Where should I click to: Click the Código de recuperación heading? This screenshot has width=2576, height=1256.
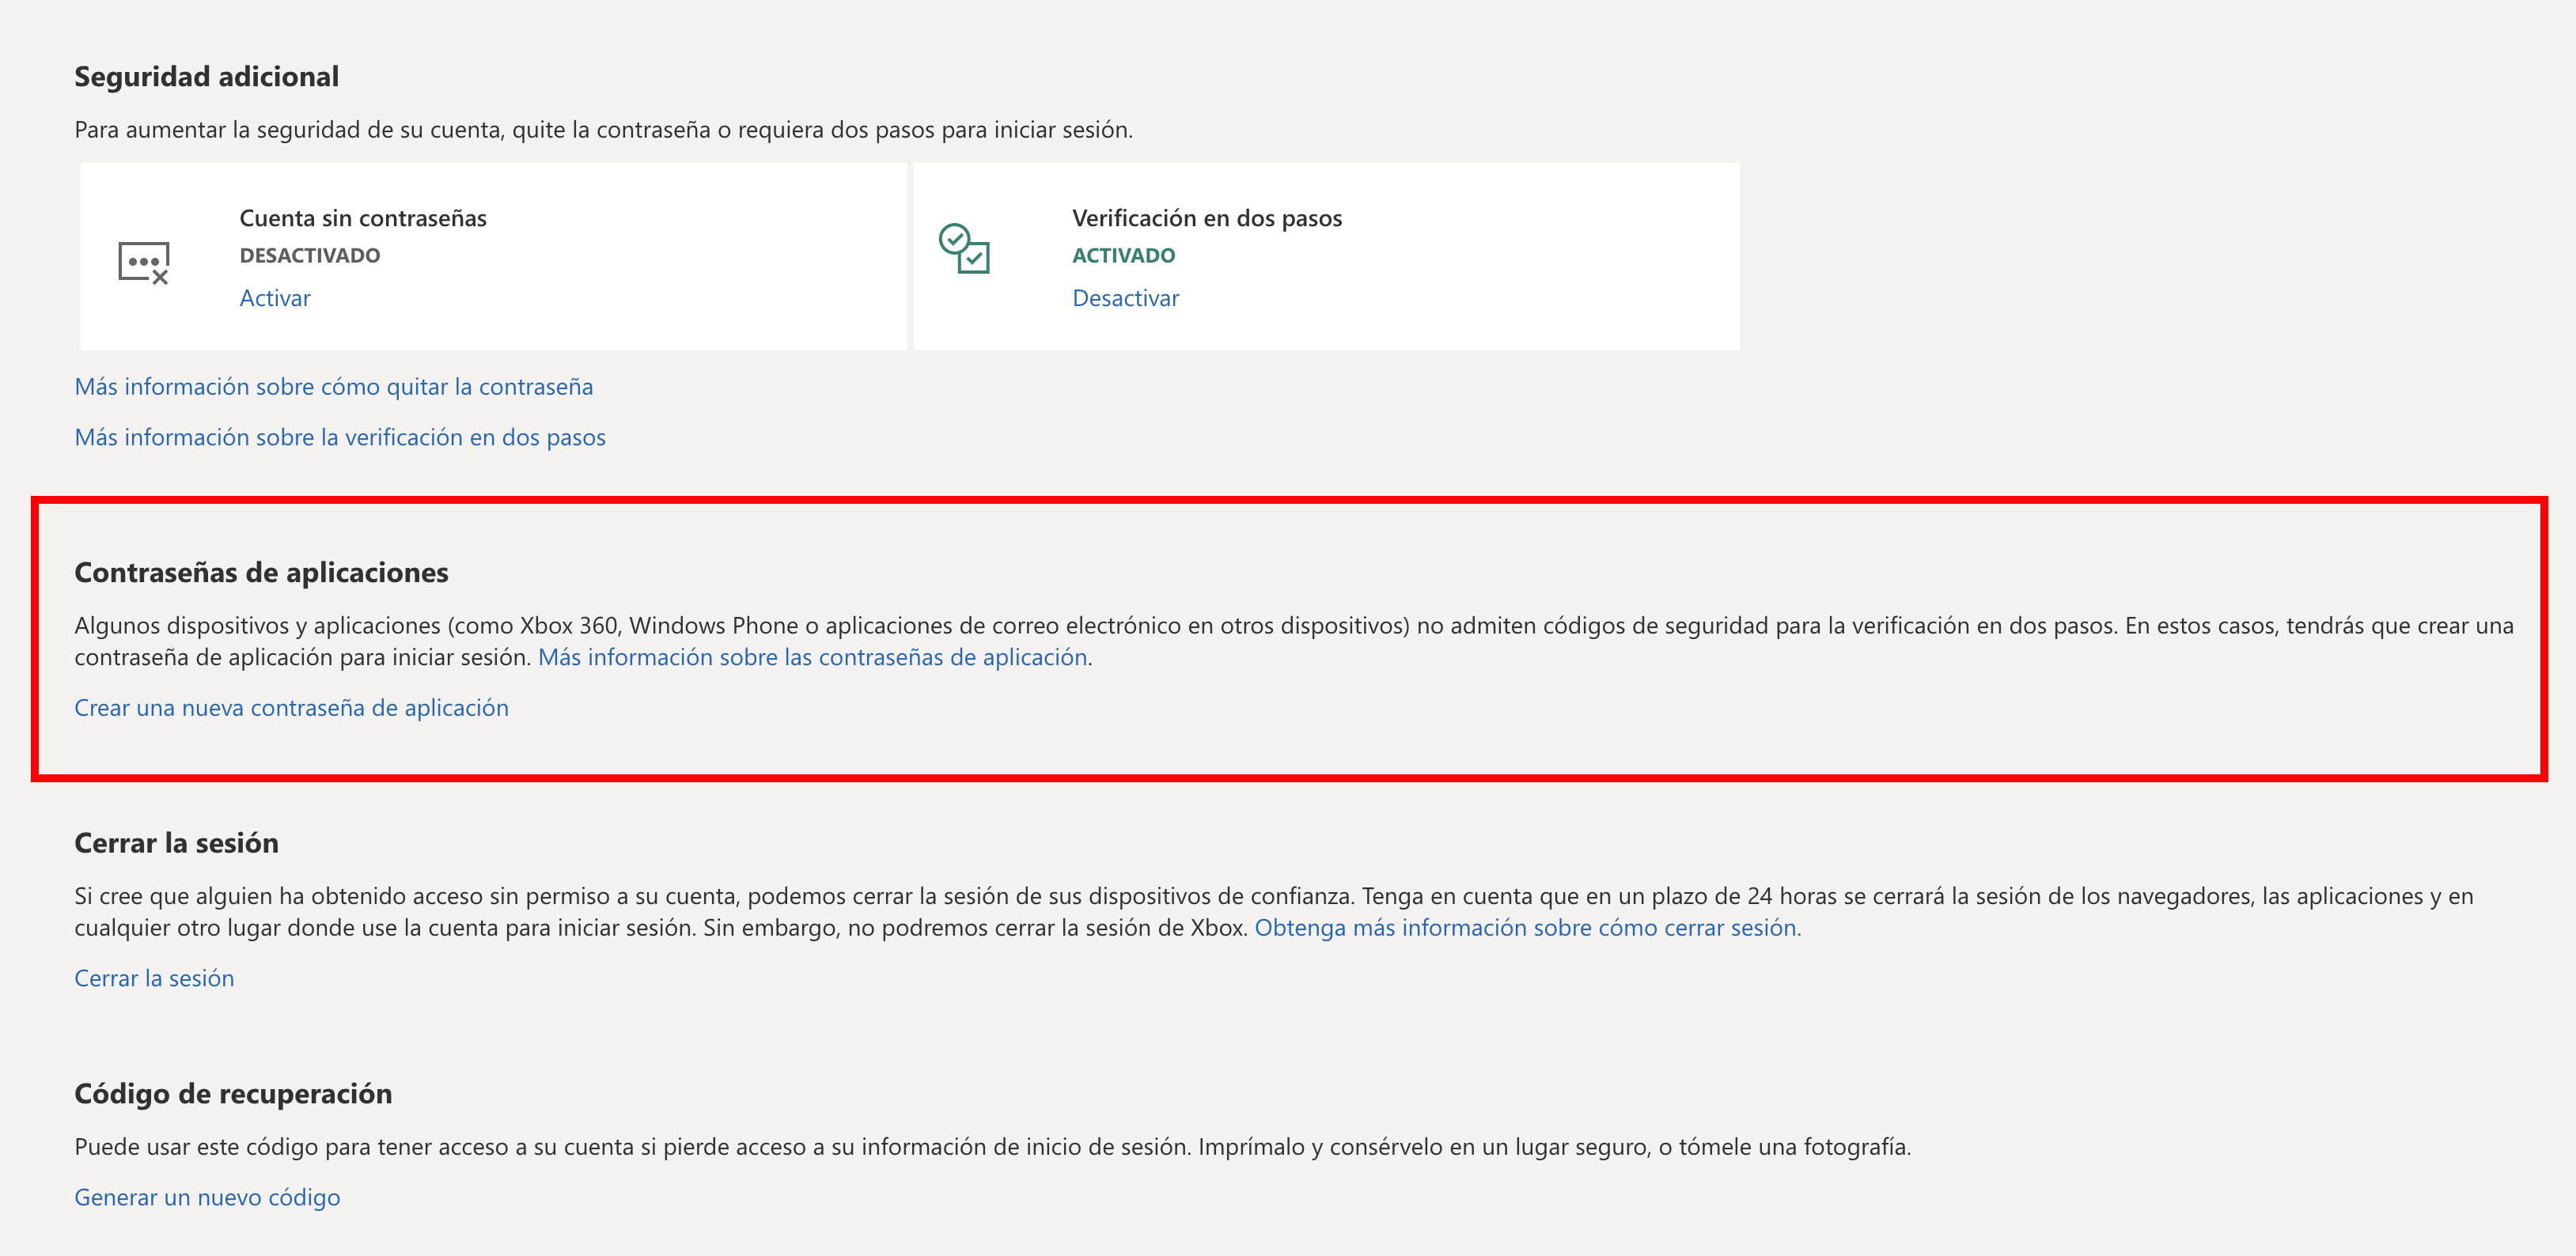tap(233, 1094)
